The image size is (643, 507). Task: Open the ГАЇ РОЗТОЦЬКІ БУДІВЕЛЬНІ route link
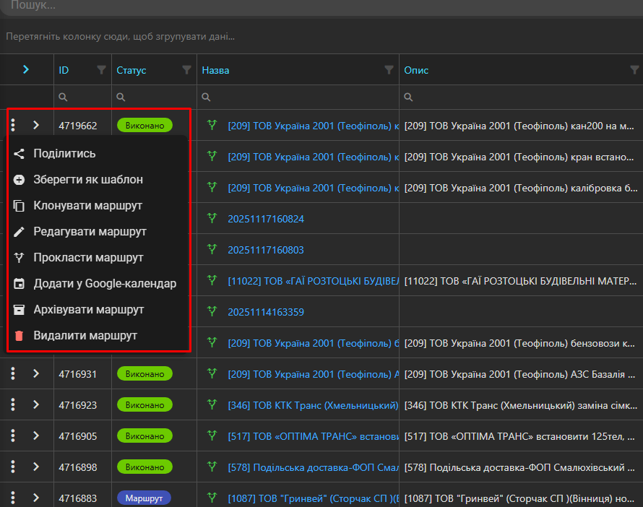point(314,281)
